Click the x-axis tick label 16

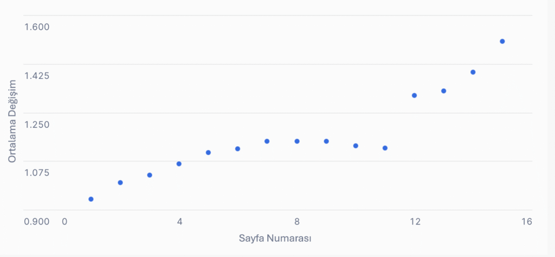[526, 221]
